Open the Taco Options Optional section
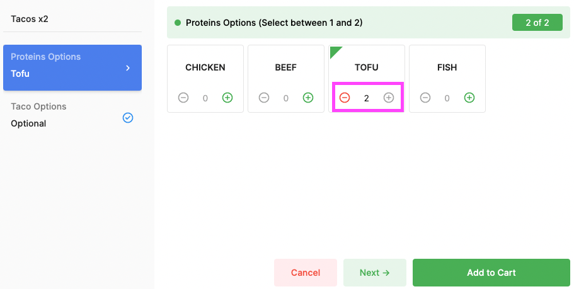Image resolution: width=574 pixels, height=289 pixels. (72, 115)
